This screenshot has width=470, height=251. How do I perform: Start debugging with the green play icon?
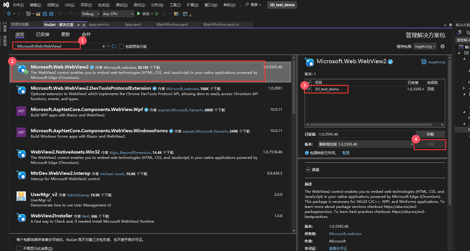138,14
